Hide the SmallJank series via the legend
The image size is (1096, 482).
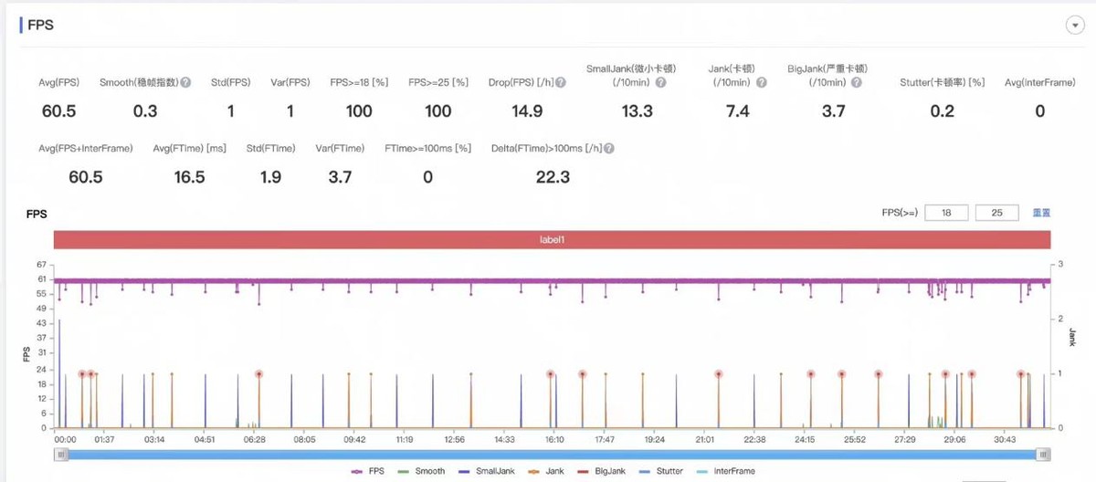pos(485,471)
